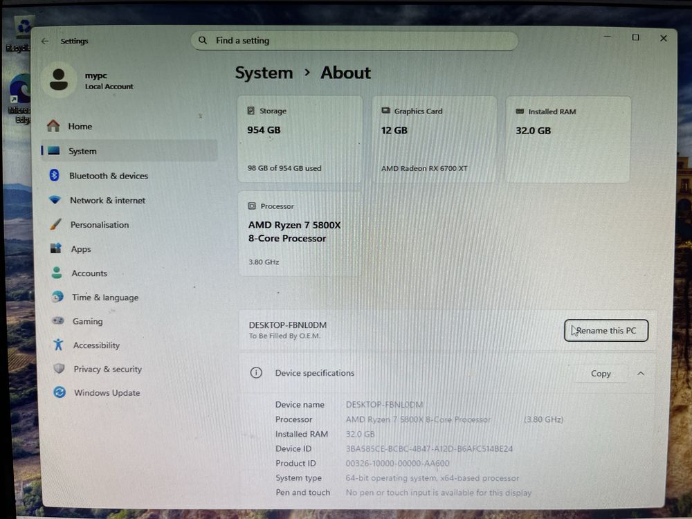Click Installed RAM row value 32.0 GB
This screenshot has height=519, width=692.
tap(360, 434)
